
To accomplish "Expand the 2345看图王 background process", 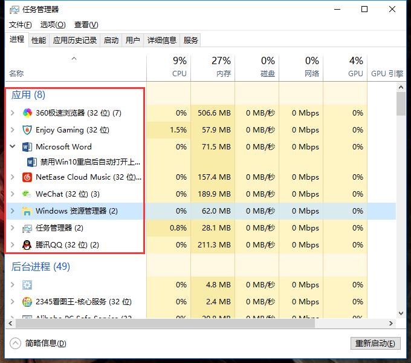I will 12,302.
